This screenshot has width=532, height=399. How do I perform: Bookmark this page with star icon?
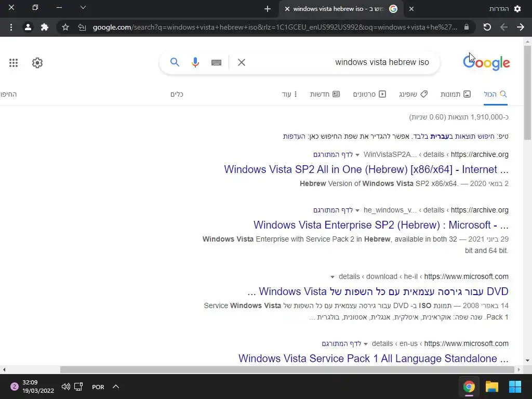coord(65,27)
